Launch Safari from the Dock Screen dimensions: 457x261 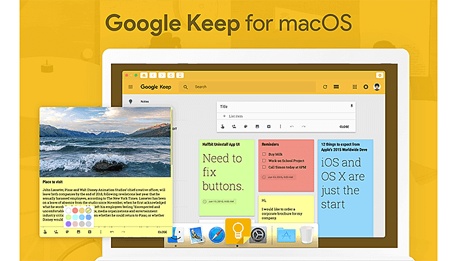coord(217,236)
